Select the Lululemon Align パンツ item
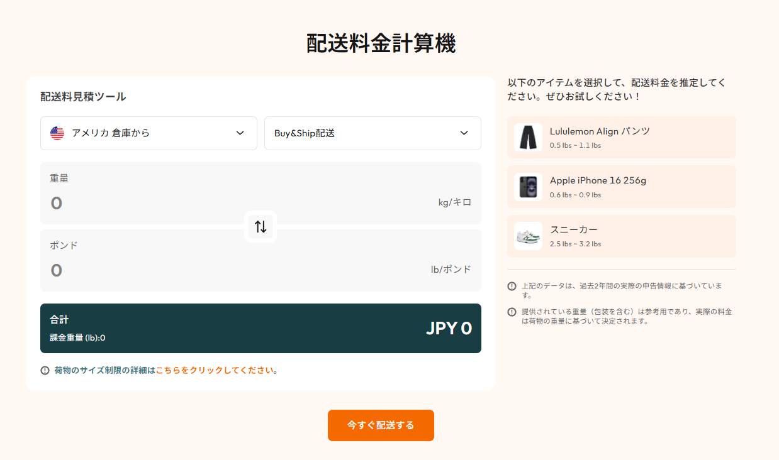Screen dimensions: 779x460 [x=621, y=138]
